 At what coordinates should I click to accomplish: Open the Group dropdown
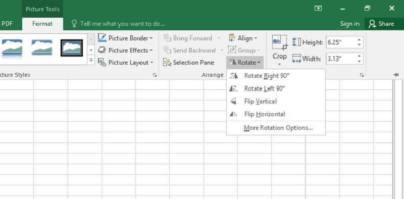[x=244, y=51]
